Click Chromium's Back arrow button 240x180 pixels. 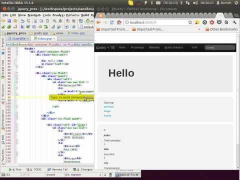[98, 22]
